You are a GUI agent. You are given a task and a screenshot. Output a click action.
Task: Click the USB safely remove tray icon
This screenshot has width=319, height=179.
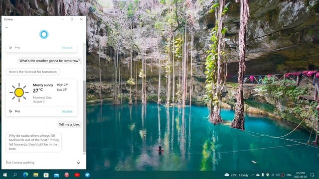pyautogui.click(x=263, y=175)
